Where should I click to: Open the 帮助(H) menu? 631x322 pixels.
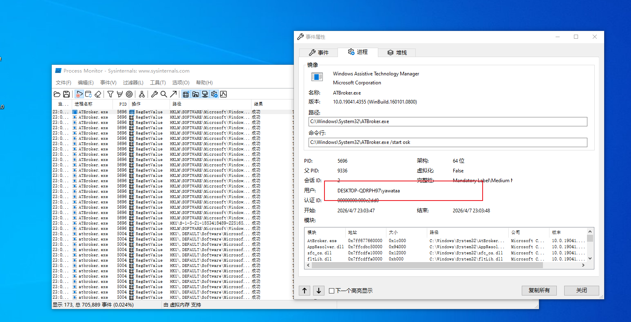(204, 82)
